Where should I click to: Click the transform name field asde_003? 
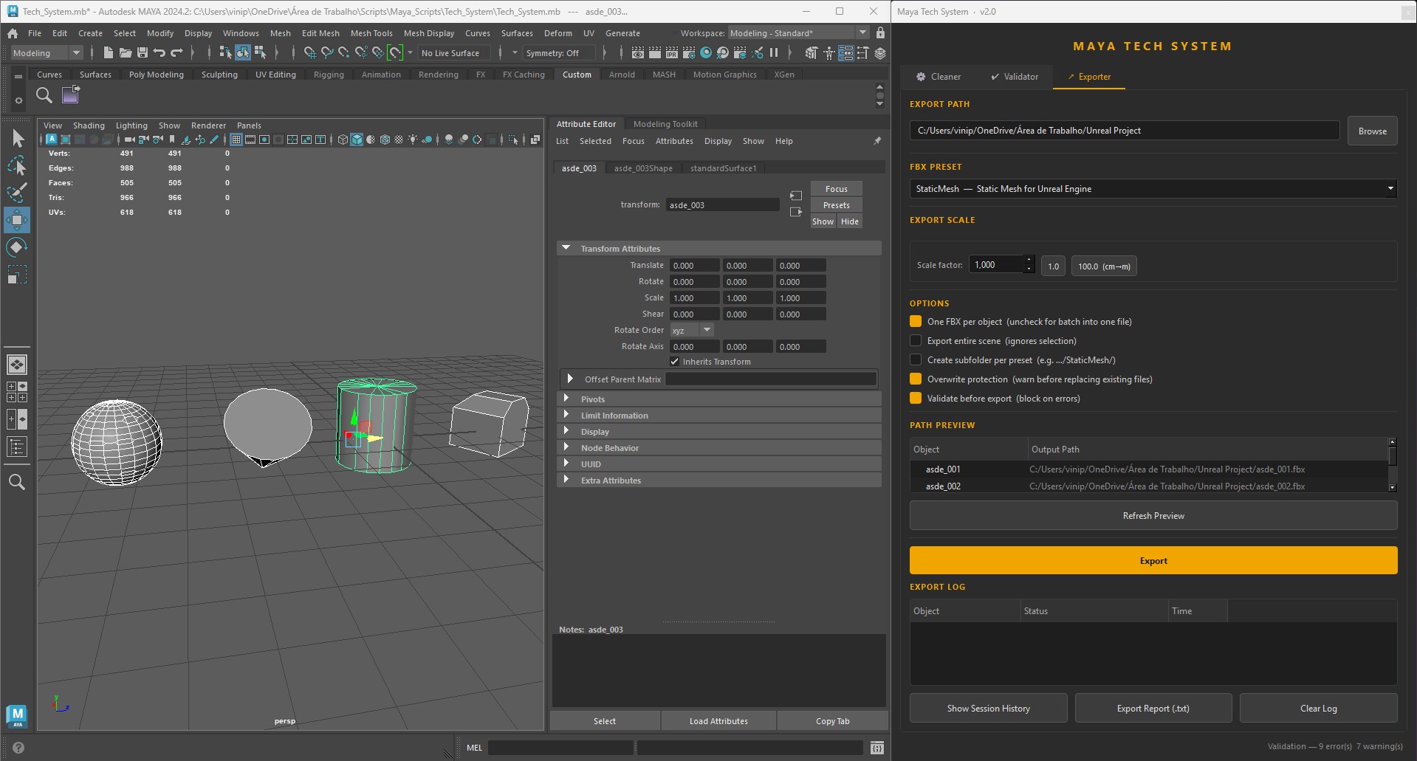coord(722,205)
